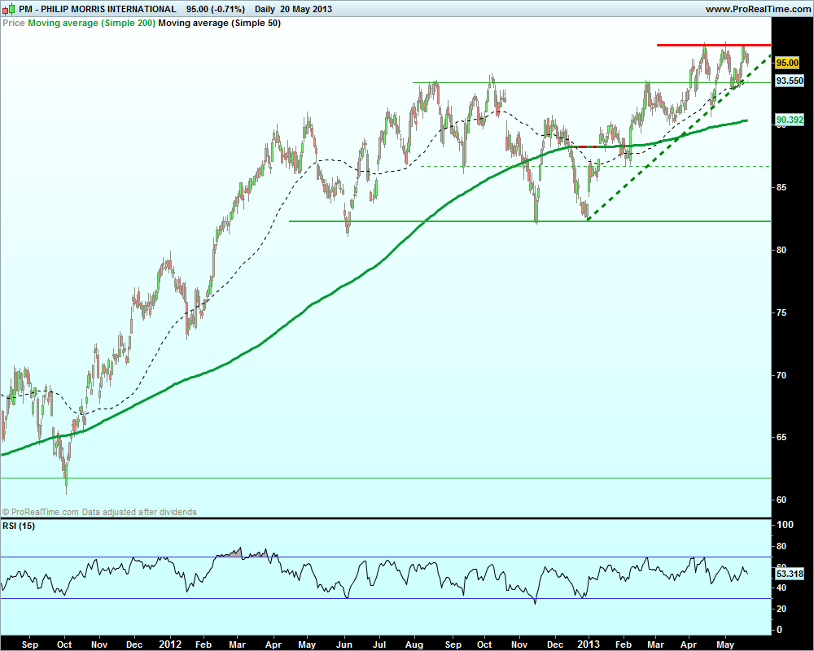The image size is (814, 651).
Task: Click the 2013 label on time axis
Action: (589, 644)
